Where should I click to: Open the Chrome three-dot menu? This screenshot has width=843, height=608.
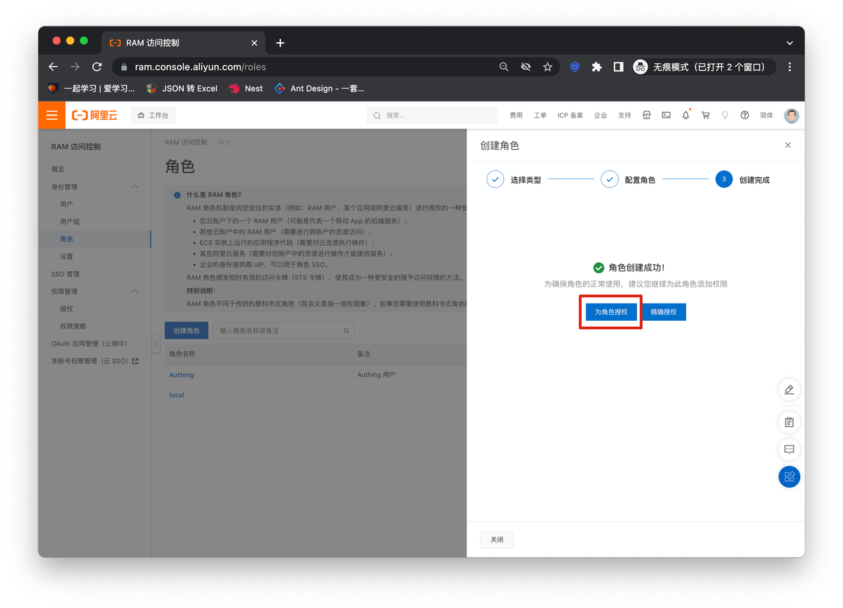(790, 67)
